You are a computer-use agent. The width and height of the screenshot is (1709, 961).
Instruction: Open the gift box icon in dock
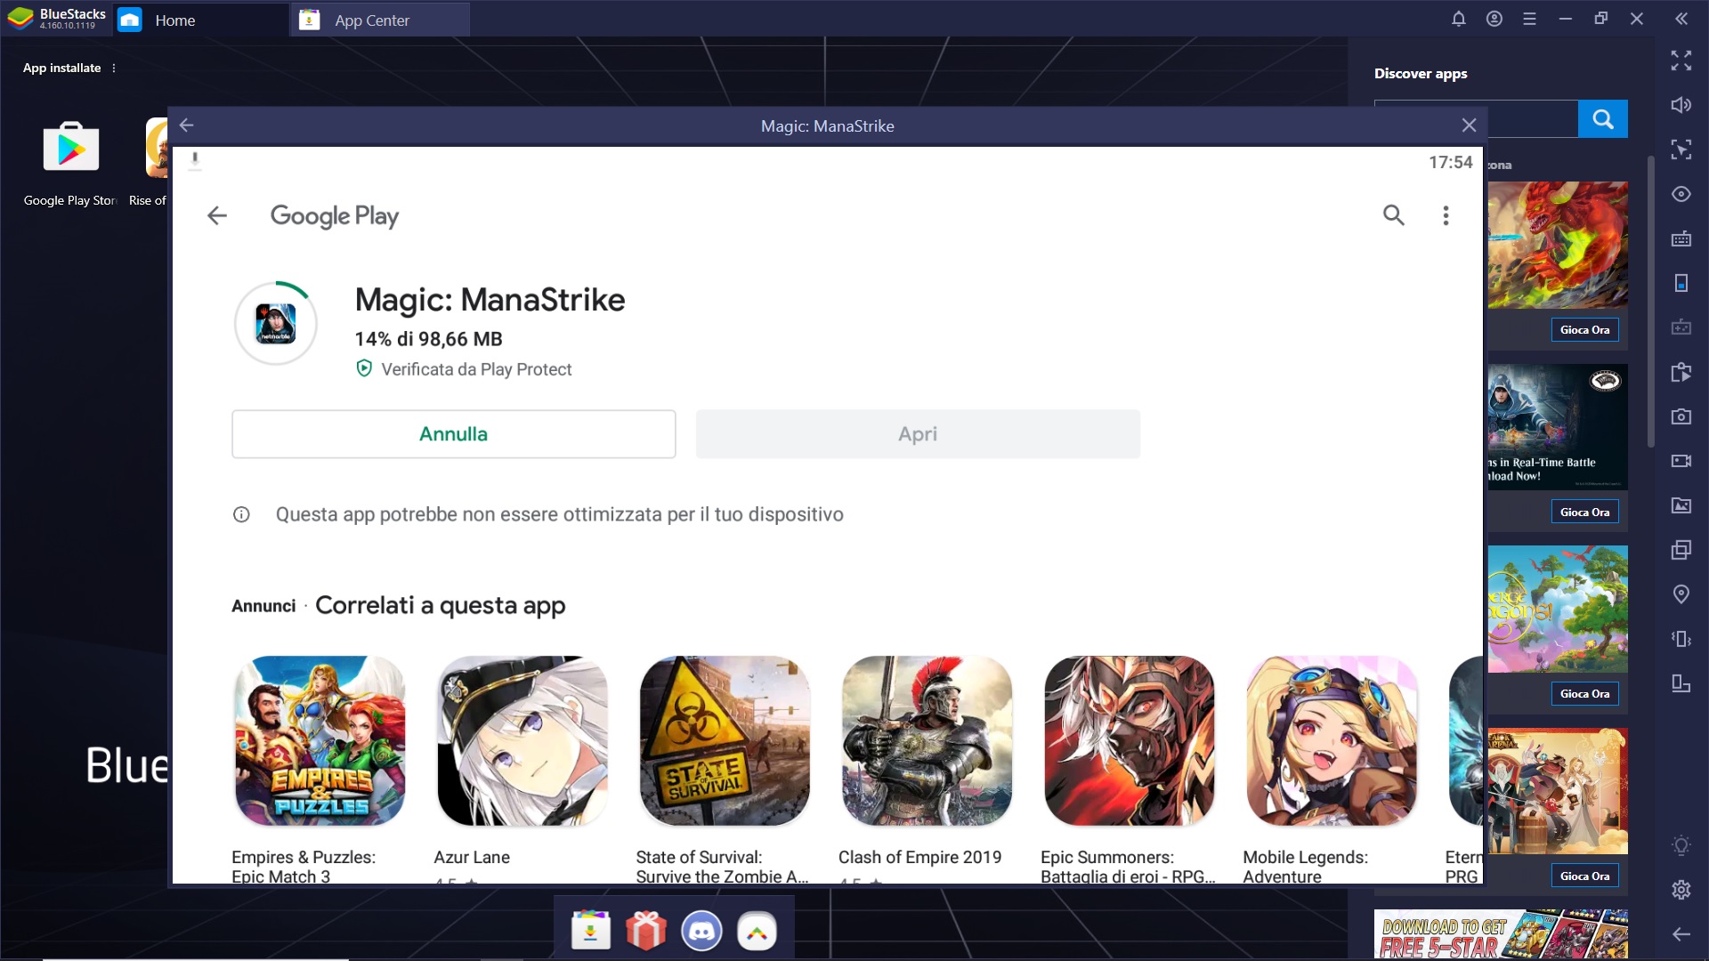646,932
